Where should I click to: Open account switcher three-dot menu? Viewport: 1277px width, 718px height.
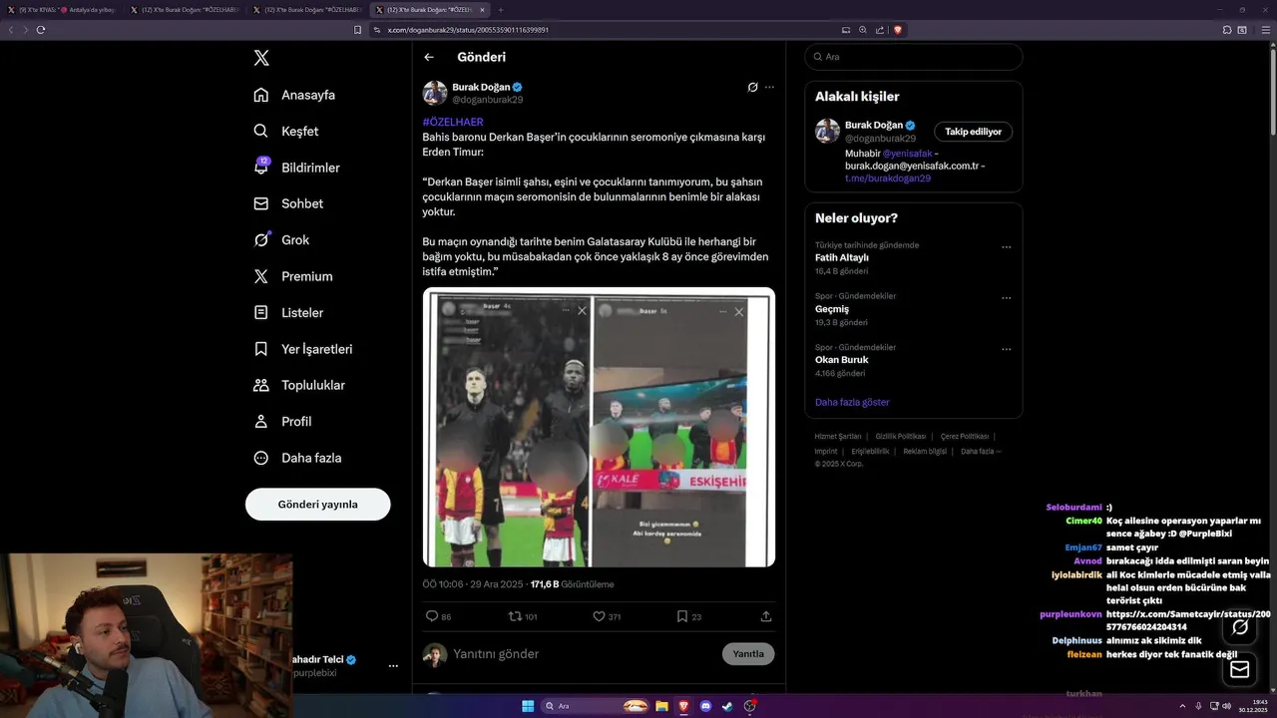click(393, 665)
